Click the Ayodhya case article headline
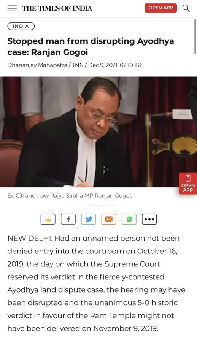 (91, 46)
